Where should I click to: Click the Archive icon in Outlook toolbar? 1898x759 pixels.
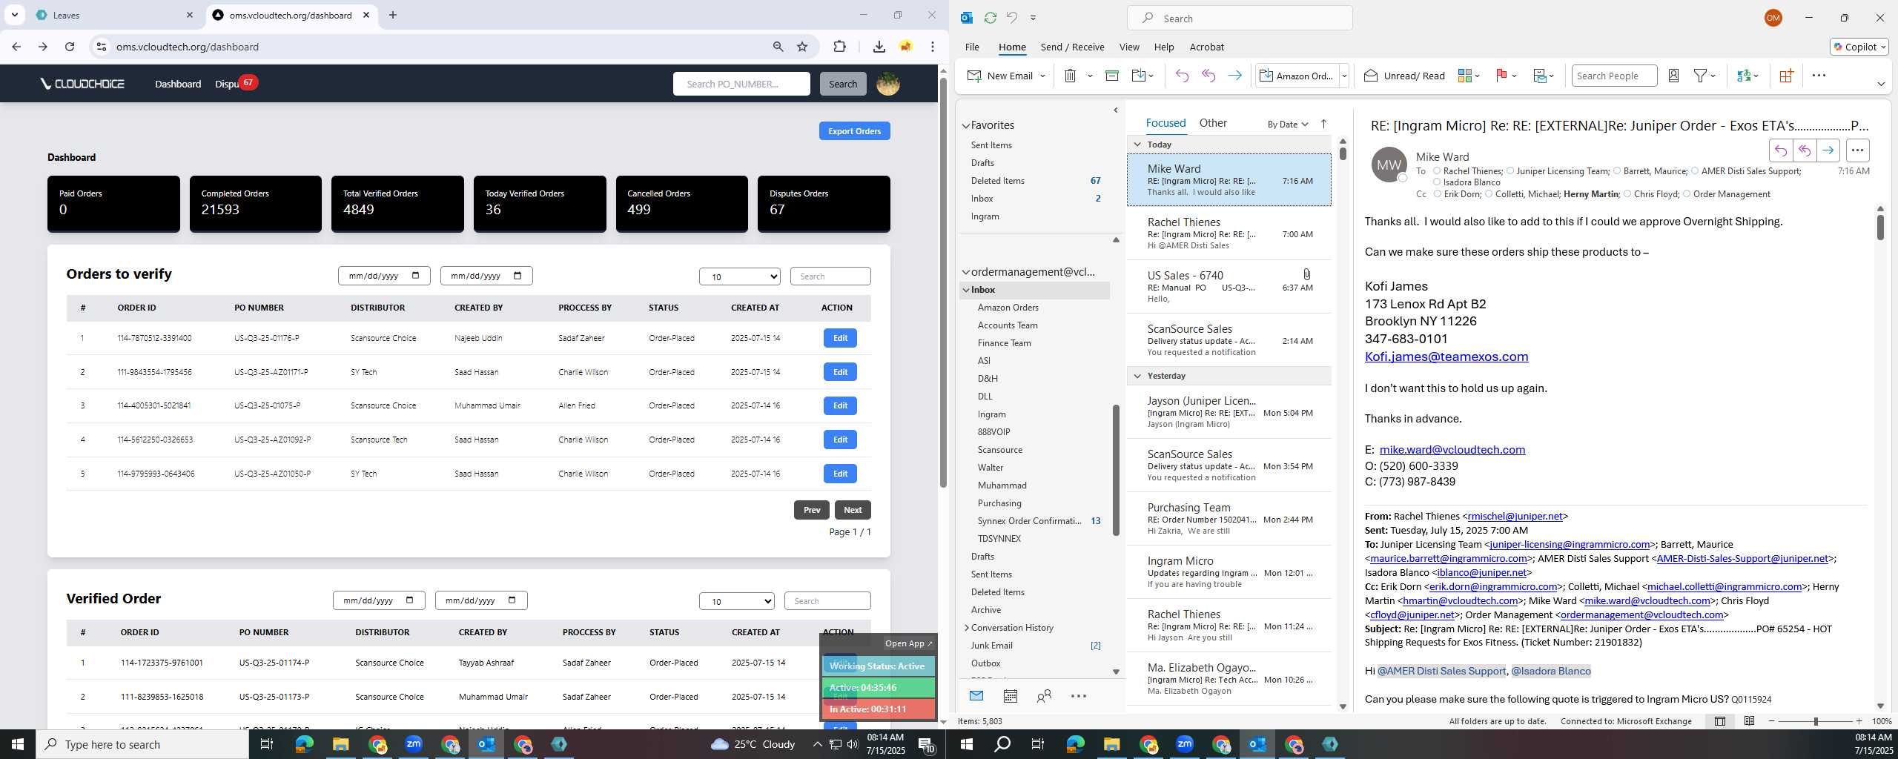(x=1111, y=76)
